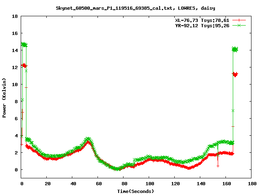
Task: Click the curve minimum near 75 seconds
Action: tap(117, 169)
